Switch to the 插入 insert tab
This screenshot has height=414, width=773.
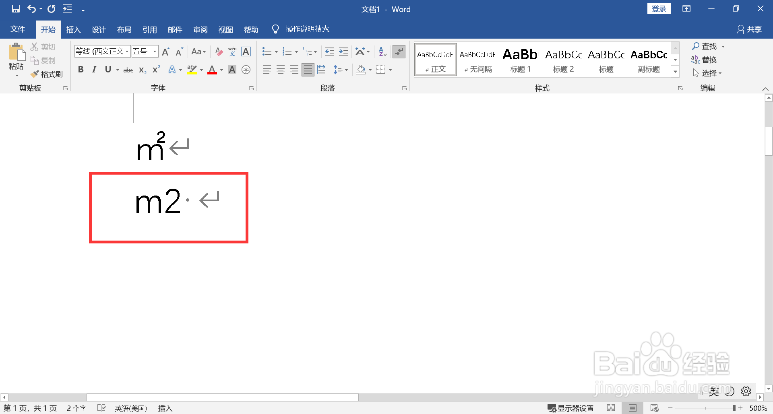tap(73, 29)
